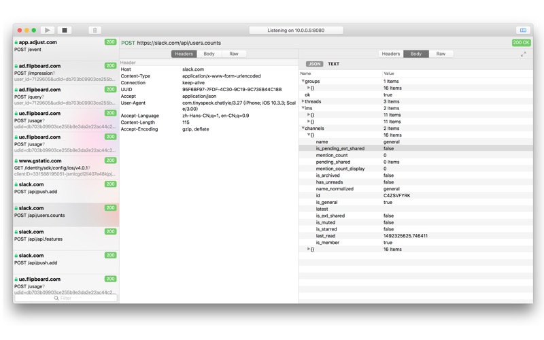This screenshot has height=340, width=544.
Task: Start capture with the play button
Action: coord(47,30)
